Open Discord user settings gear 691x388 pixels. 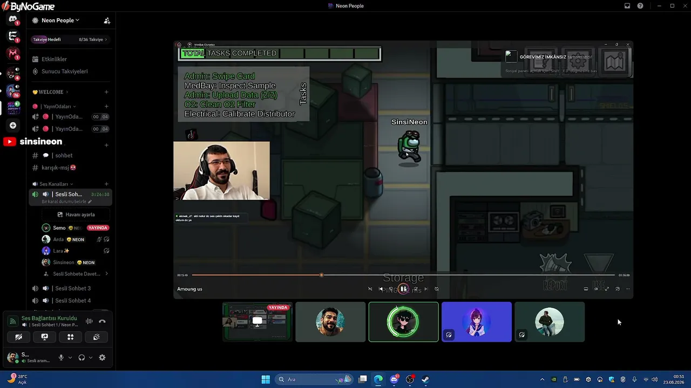[x=102, y=357]
